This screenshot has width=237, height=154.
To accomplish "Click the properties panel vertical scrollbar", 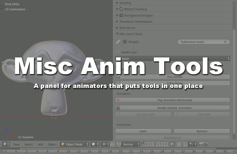I will click(x=234, y=82).
